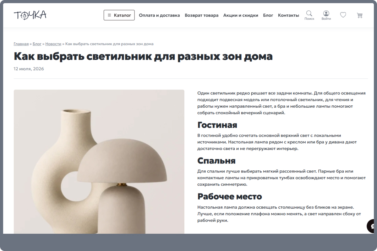
Task: Click the Гостиная heading
Action: click(x=217, y=125)
